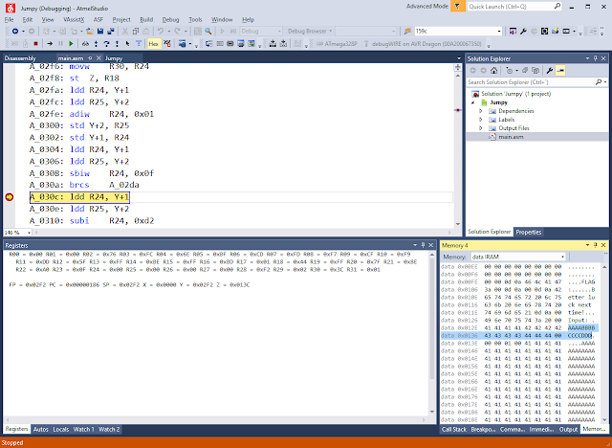Expand the Output Files folder
The height and width of the screenshot is (448, 612).
(481, 128)
